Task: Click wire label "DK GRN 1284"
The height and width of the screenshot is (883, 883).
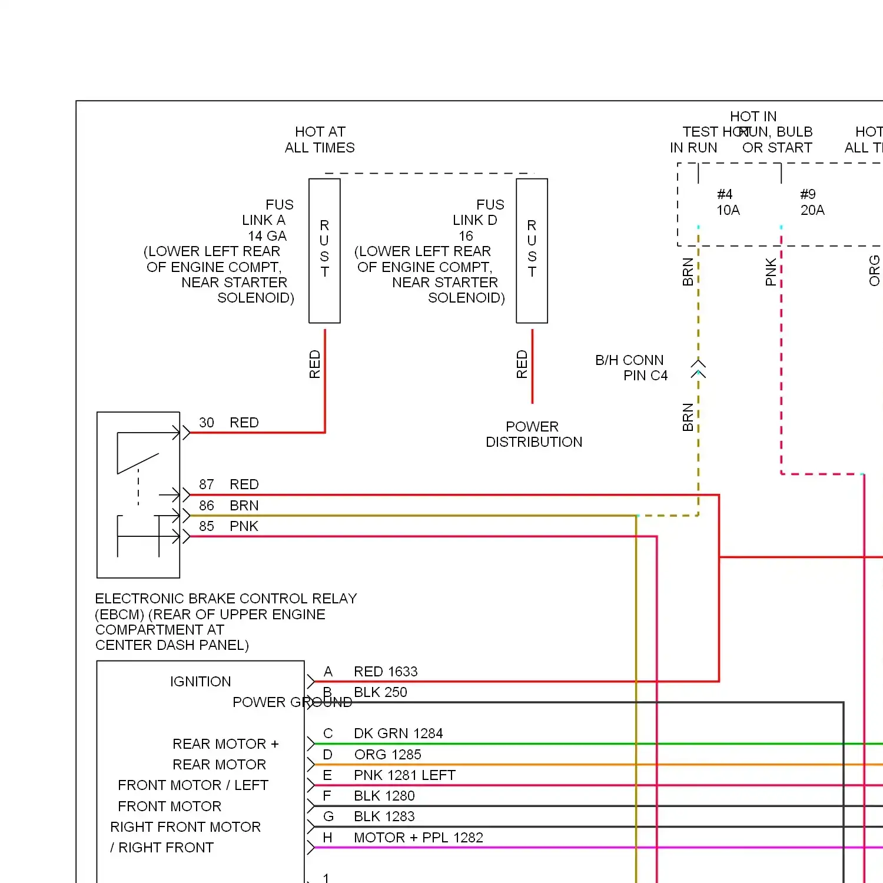Action: (399, 733)
